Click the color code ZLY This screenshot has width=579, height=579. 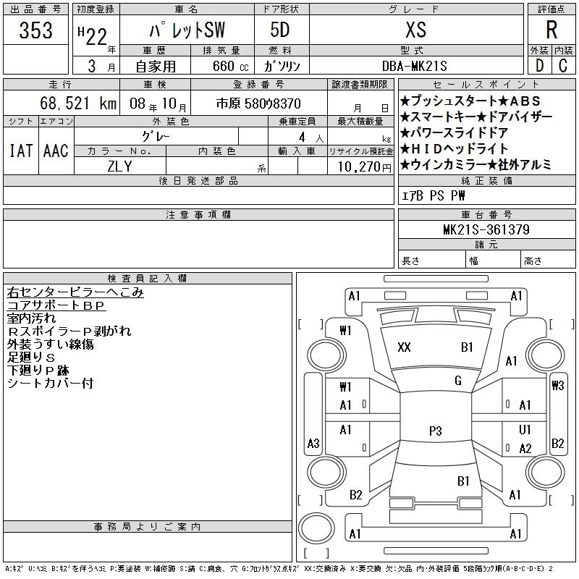click(120, 166)
